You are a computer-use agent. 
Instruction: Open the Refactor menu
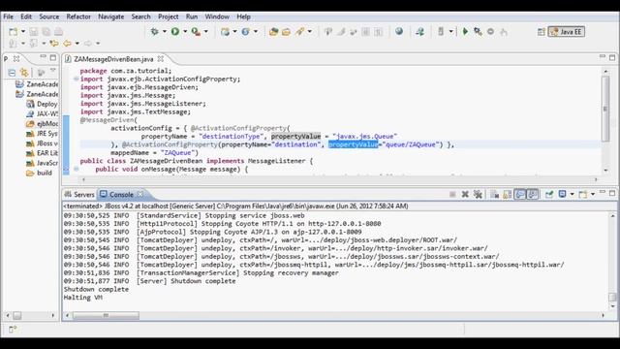click(x=78, y=16)
